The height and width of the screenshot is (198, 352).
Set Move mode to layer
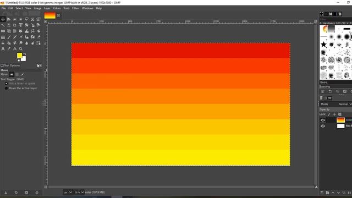tap(12, 74)
